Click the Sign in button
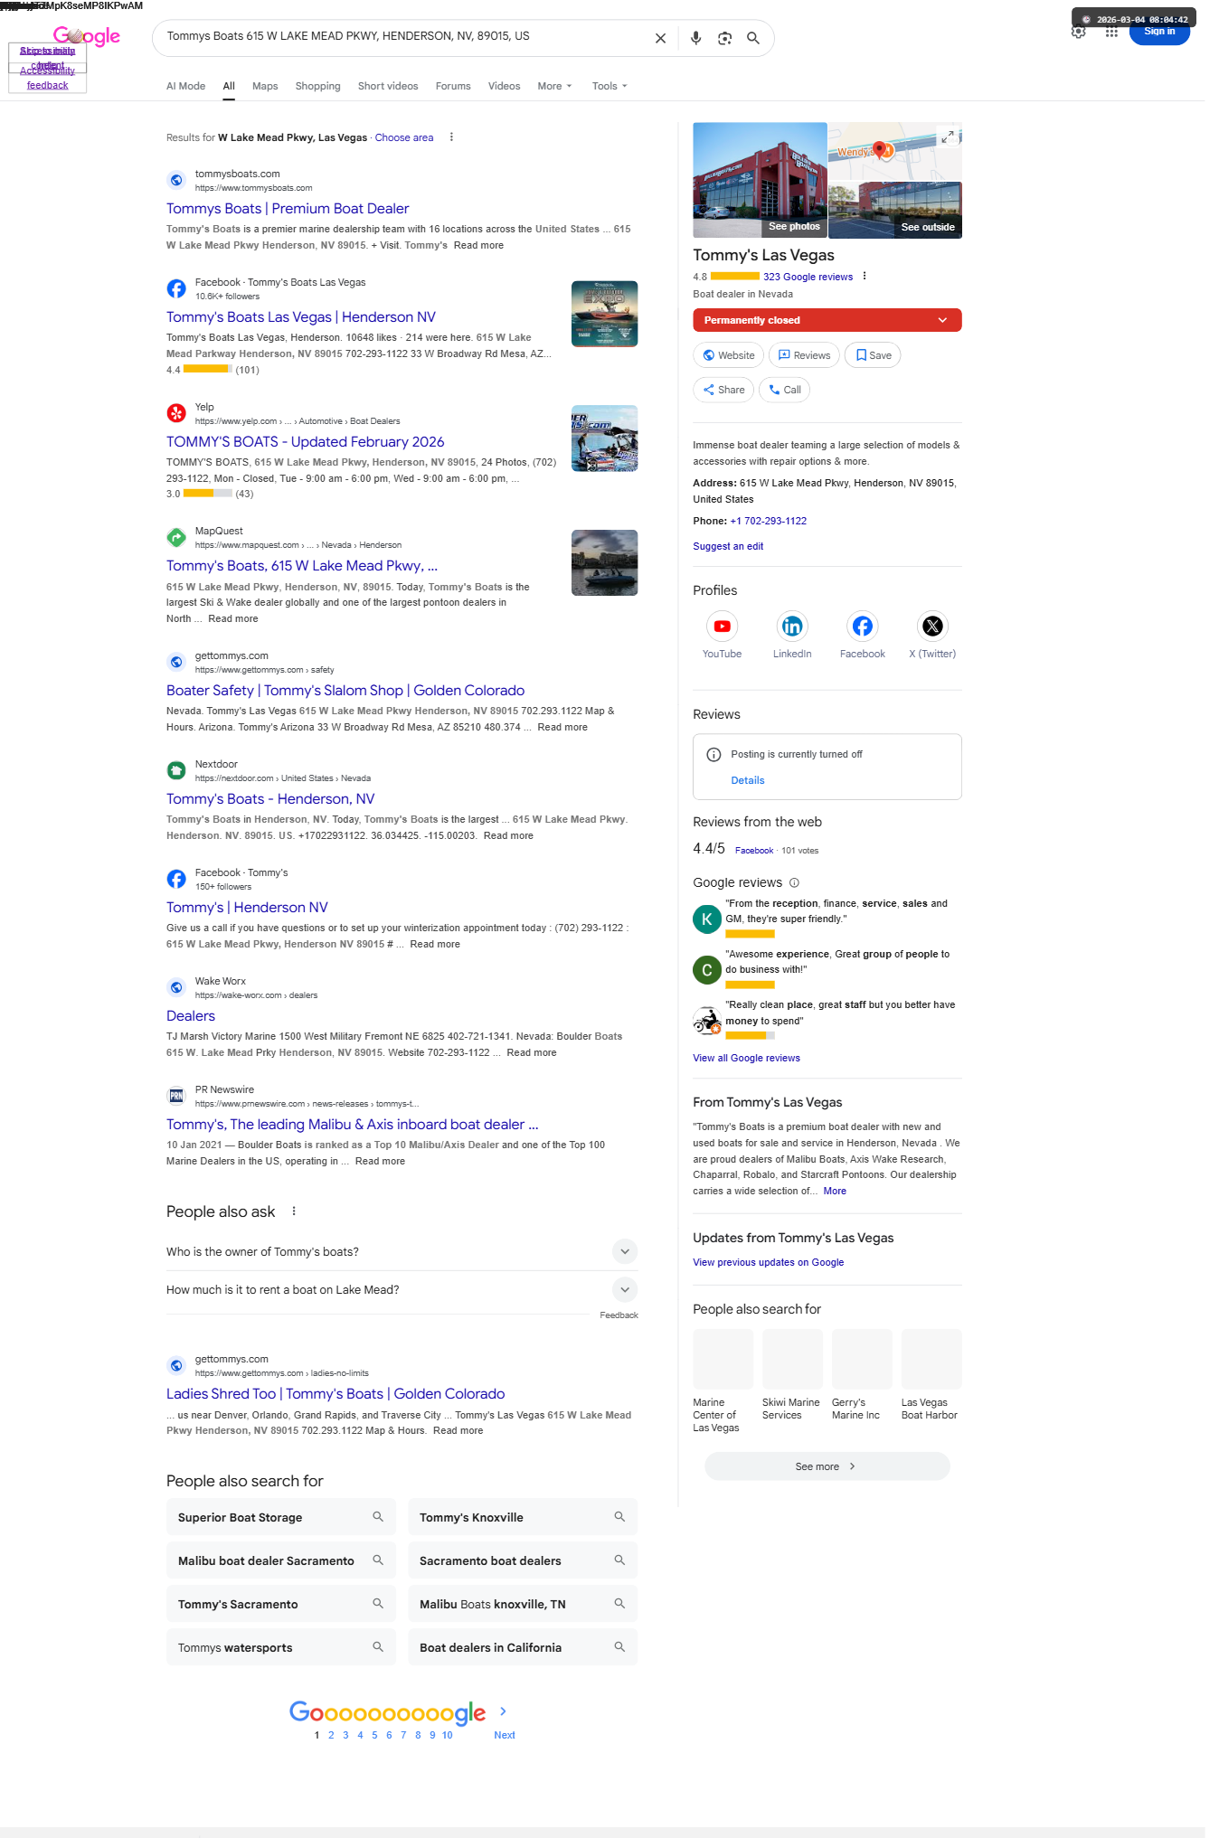 [x=1159, y=32]
